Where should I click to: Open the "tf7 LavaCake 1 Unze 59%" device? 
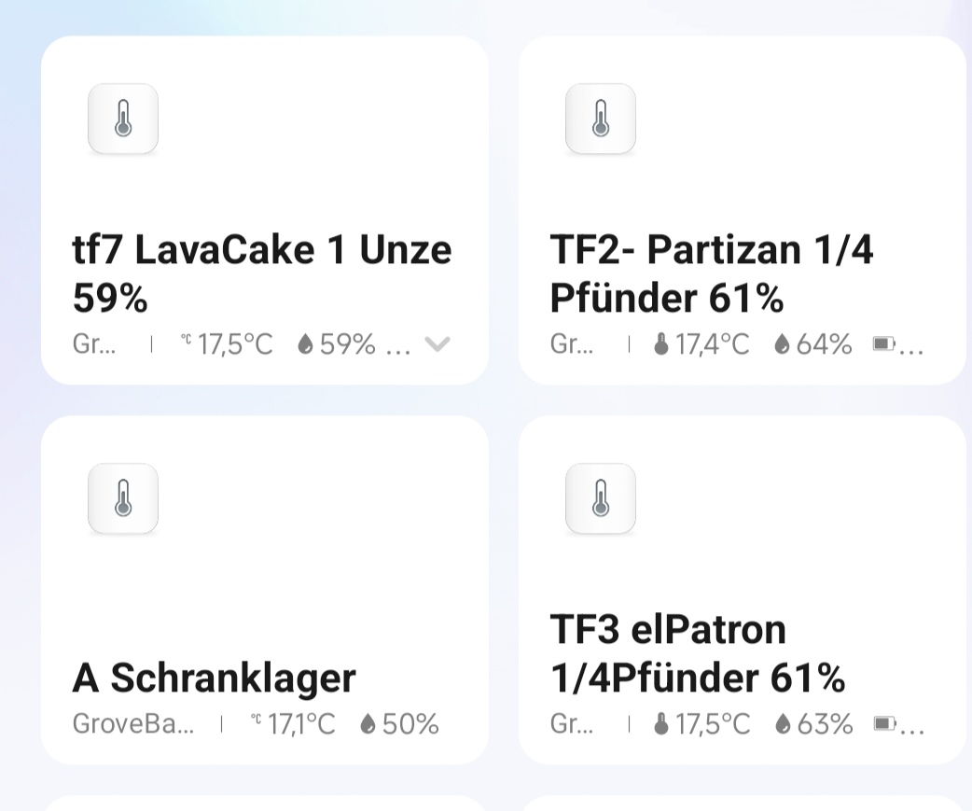(x=261, y=273)
